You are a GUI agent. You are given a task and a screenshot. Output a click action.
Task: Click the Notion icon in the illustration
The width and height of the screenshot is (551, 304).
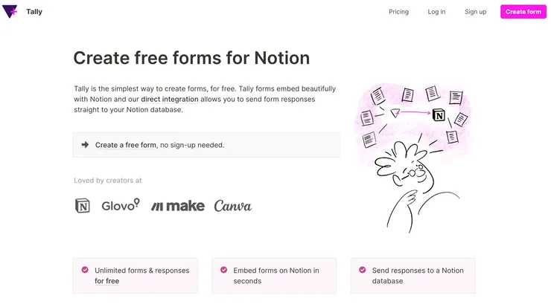(x=439, y=114)
